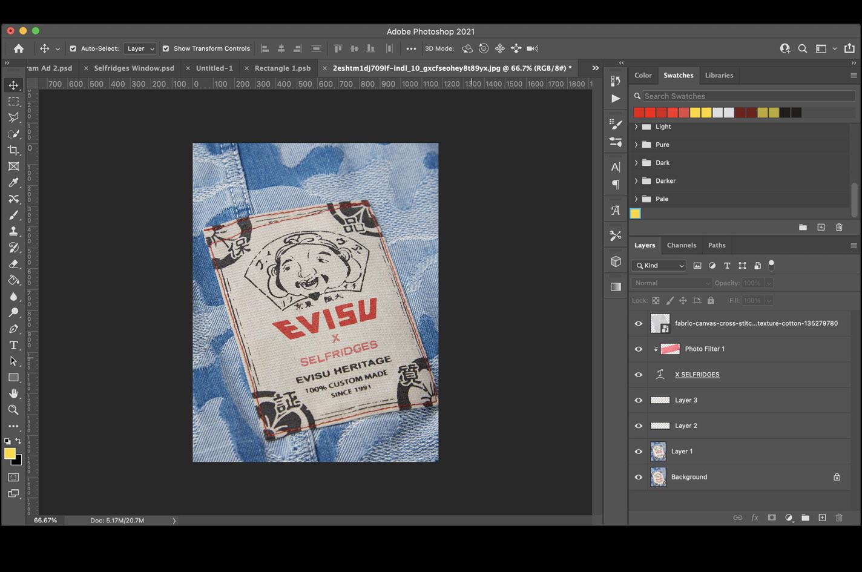This screenshot has width=862, height=572.
Task: Select the Crop tool
Action: 13,150
